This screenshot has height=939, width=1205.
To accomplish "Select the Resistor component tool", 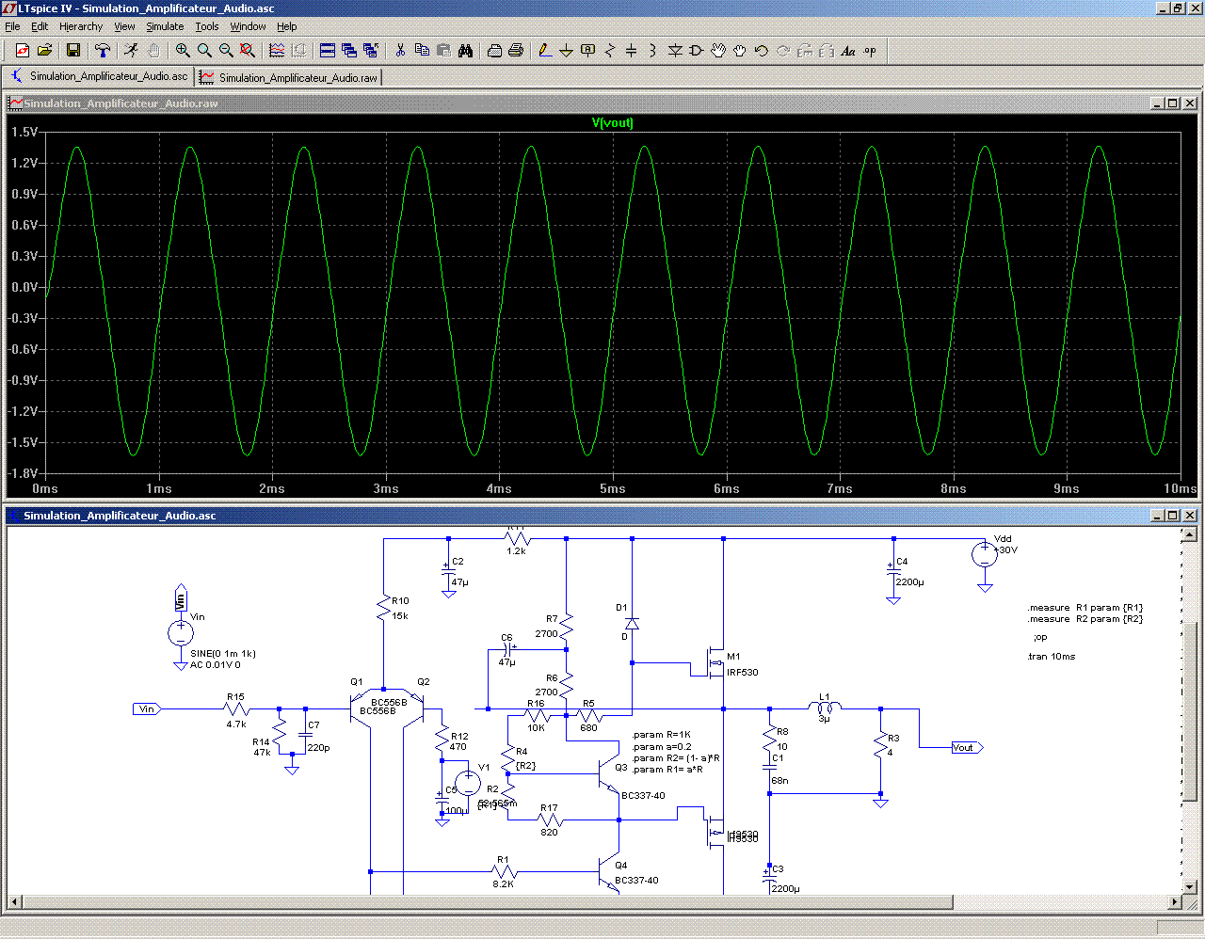I will [x=609, y=51].
